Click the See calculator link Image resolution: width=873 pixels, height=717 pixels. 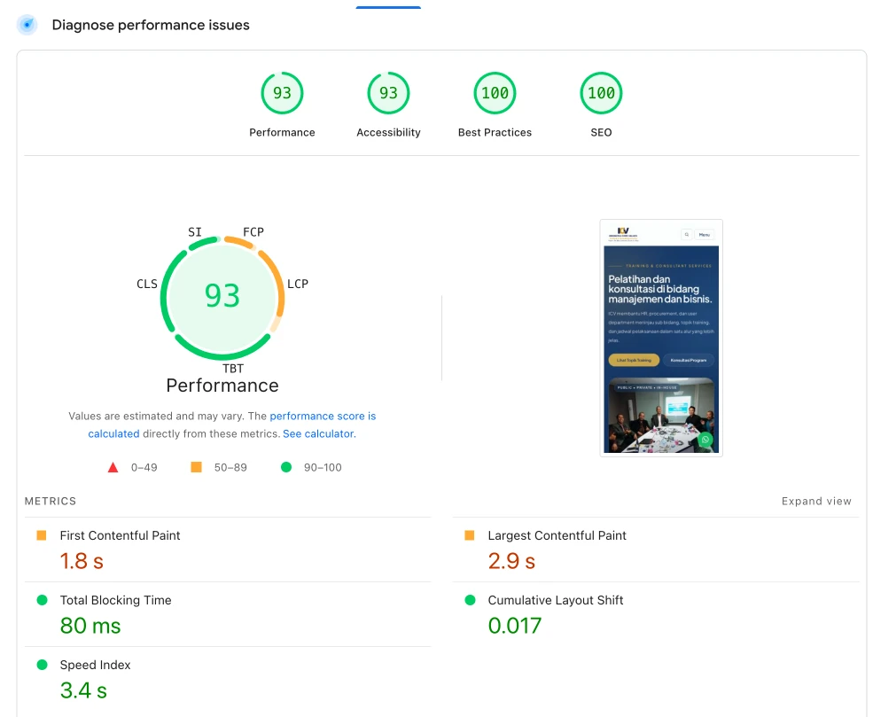[x=320, y=433]
